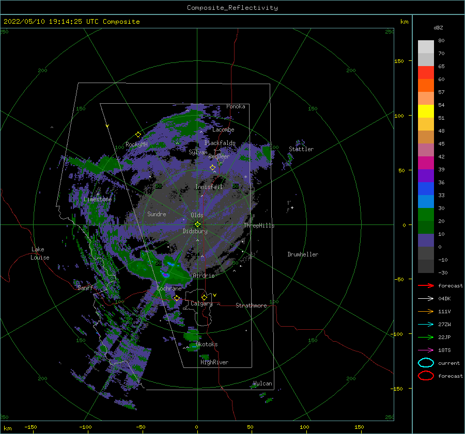The image size is (465, 434).
Task: Click the orange 111V arrow in legend
Action: (x=426, y=311)
